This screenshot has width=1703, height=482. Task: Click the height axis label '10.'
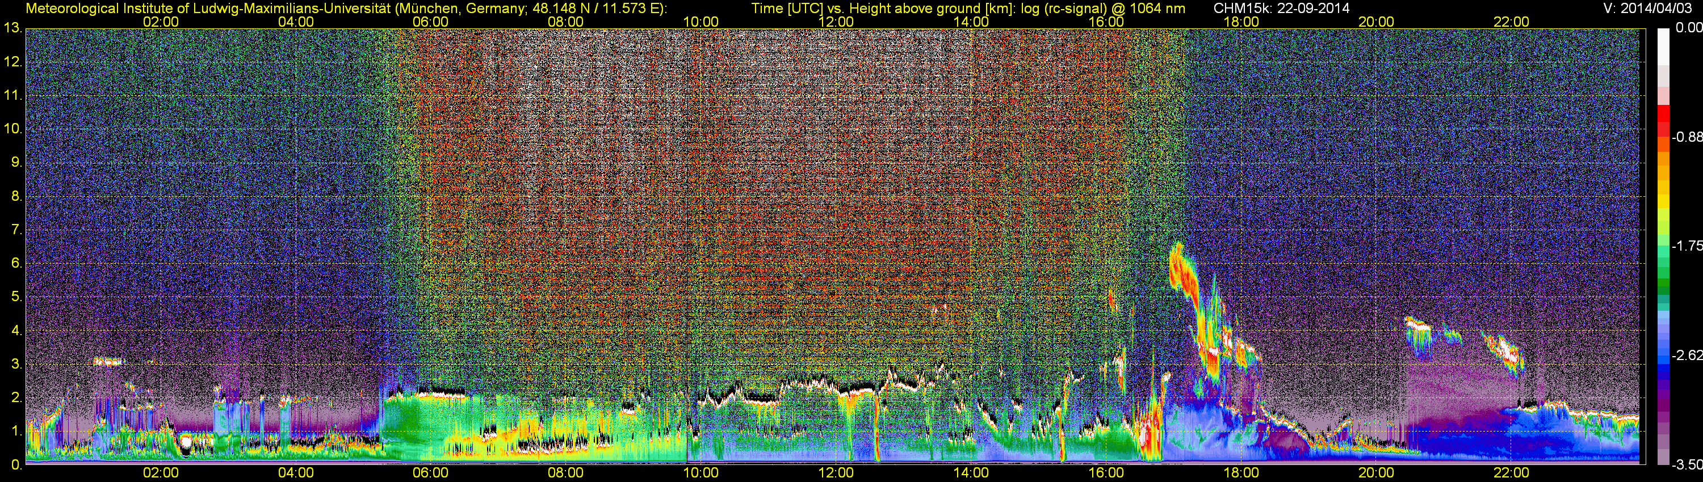12,129
